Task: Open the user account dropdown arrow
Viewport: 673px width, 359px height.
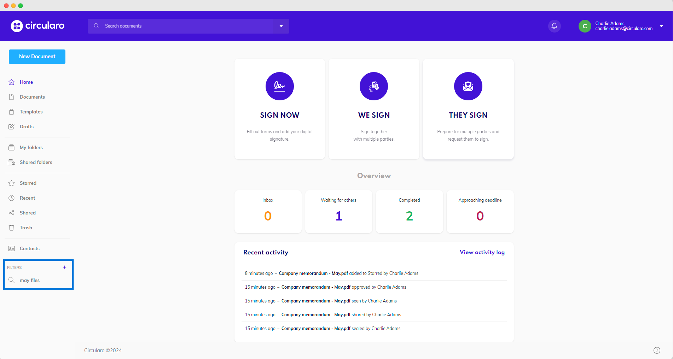Action: pos(661,26)
